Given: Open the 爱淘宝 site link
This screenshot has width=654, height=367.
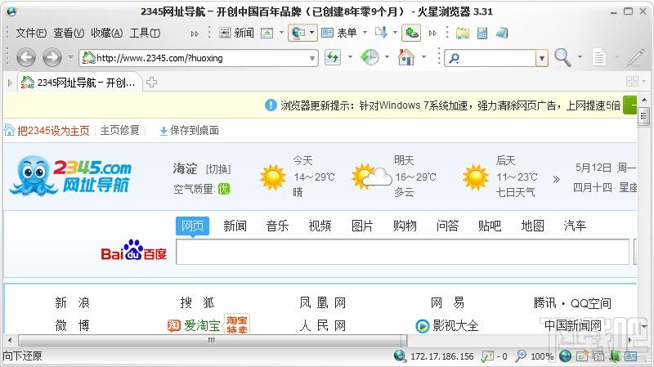Looking at the screenshot, I should tap(202, 325).
